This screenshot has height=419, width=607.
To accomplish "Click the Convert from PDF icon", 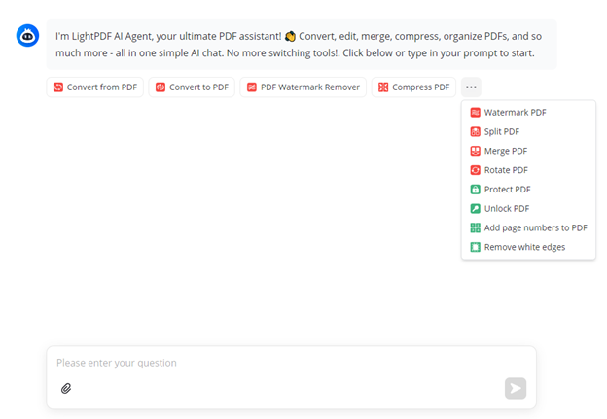I will [58, 87].
